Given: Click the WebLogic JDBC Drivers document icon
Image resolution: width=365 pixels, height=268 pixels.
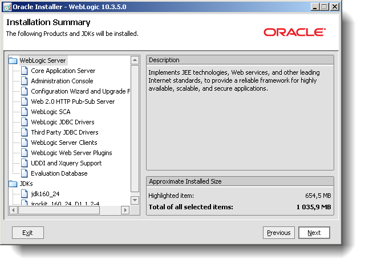Looking at the screenshot, I should 24,122.
